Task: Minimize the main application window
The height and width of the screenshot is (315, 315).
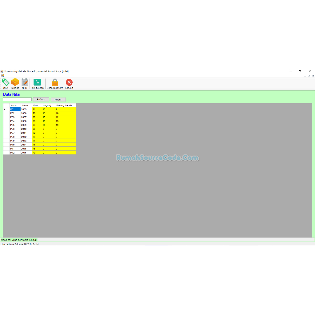Action: coord(290,71)
